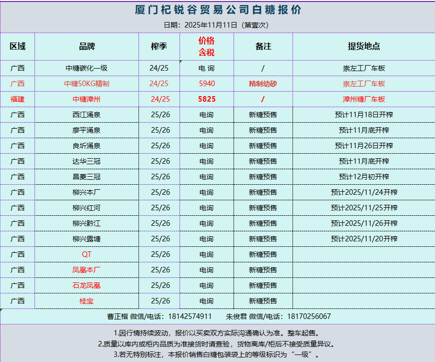Click the 曹正楷 contact number 18142574911
The image size is (435, 362).
coord(190,317)
